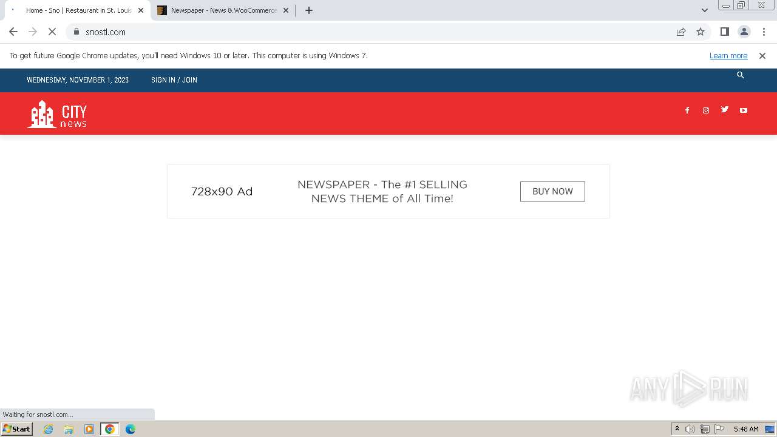The width and height of the screenshot is (777, 437).
Task: Open a new tab with the plus button
Action: [x=308, y=10]
